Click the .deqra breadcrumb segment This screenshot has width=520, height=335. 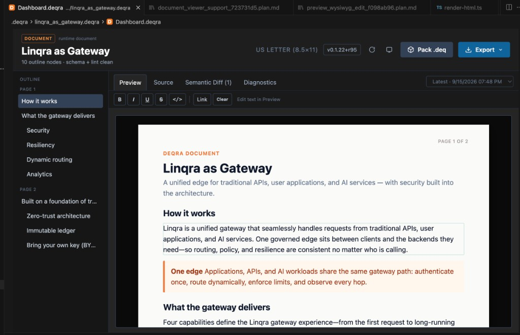pos(19,22)
